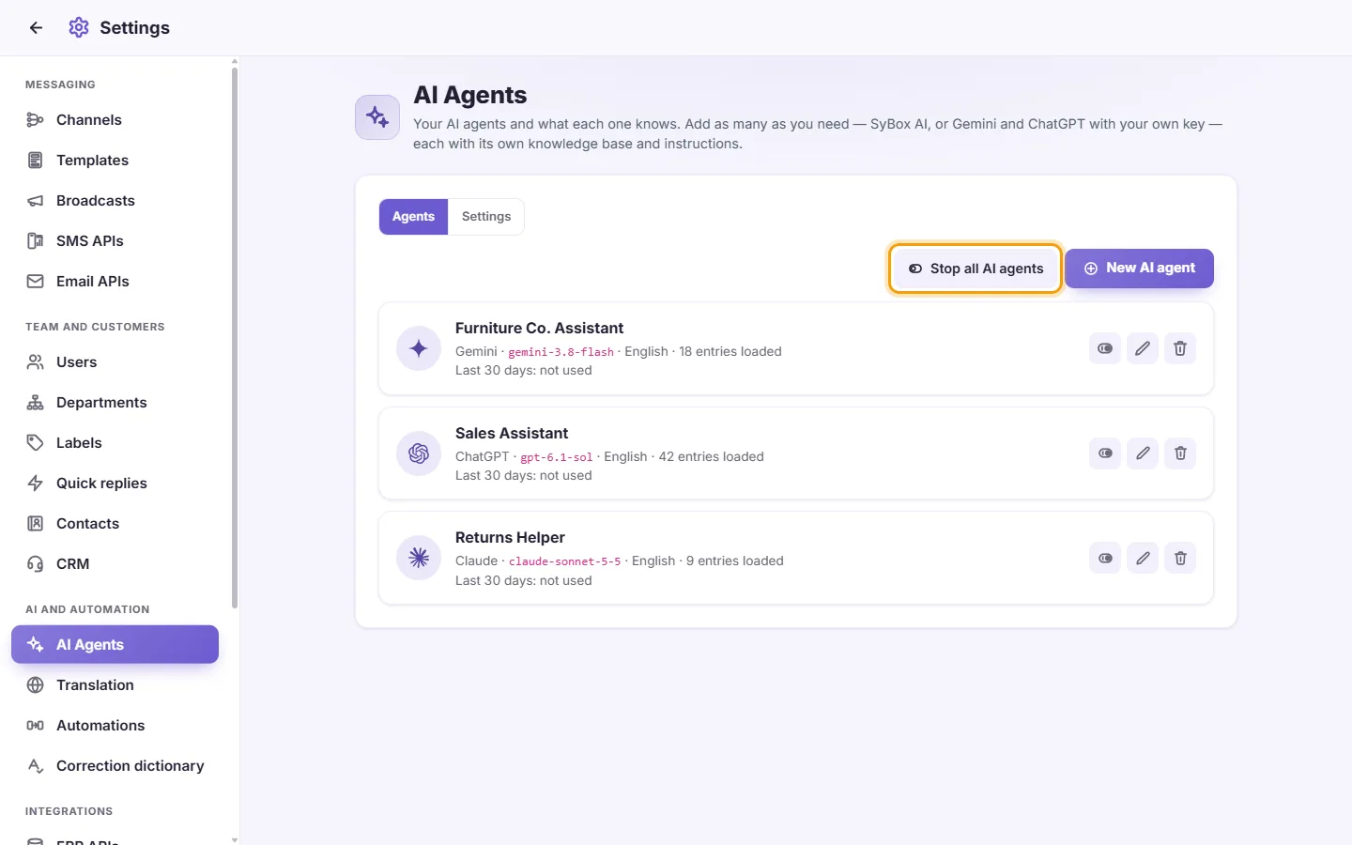
Task: Click the sidebar scroll down arrow
Action: 235,839
